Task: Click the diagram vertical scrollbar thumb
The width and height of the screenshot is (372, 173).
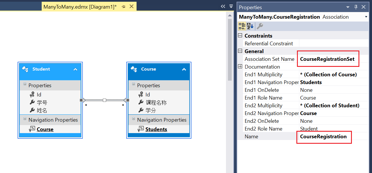Action: pos(230,49)
